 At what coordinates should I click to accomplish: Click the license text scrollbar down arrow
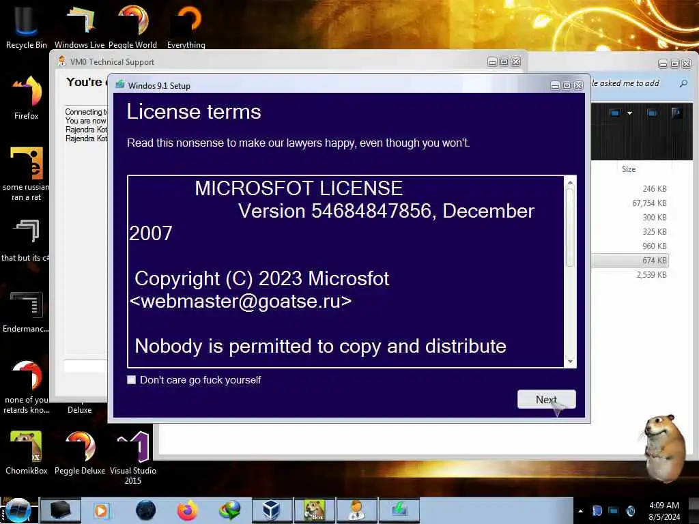tap(570, 362)
